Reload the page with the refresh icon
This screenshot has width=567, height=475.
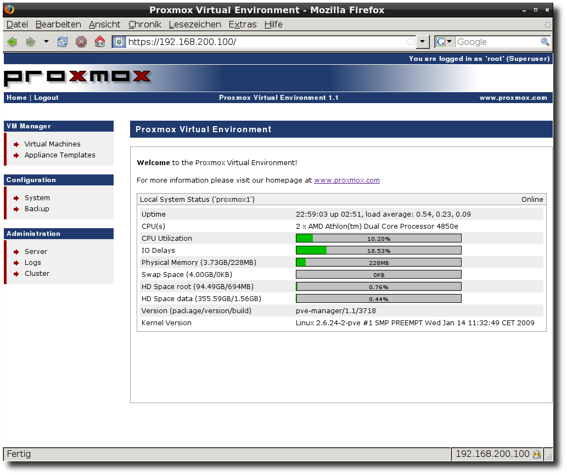click(x=63, y=42)
